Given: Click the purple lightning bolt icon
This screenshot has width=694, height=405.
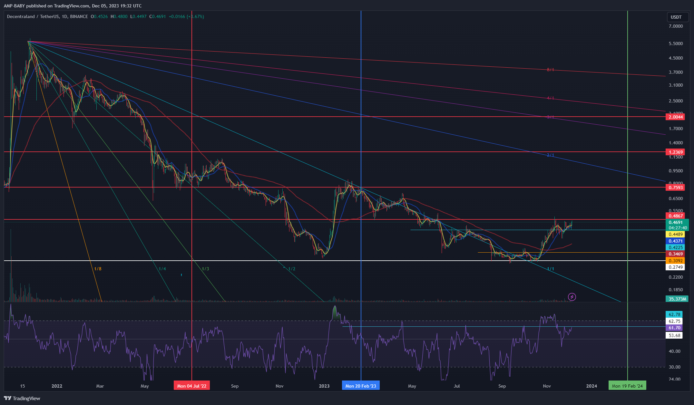Looking at the screenshot, I should pyautogui.click(x=572, y=297).
